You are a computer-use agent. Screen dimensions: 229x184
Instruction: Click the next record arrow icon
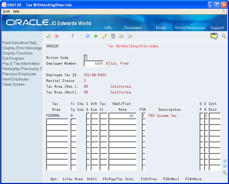pos(130,36)
